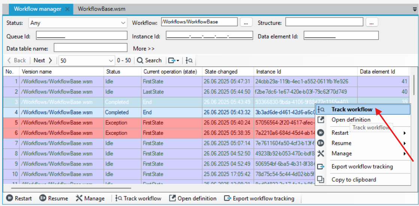This screenshot has height=206, width=419.
Task: Click Restart in the bottom toolbar
Action: click(x=19, y=198)
